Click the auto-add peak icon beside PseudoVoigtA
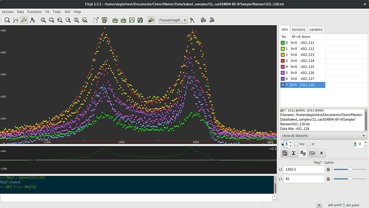Screen dimensions: 369x208 click(192, 20)
